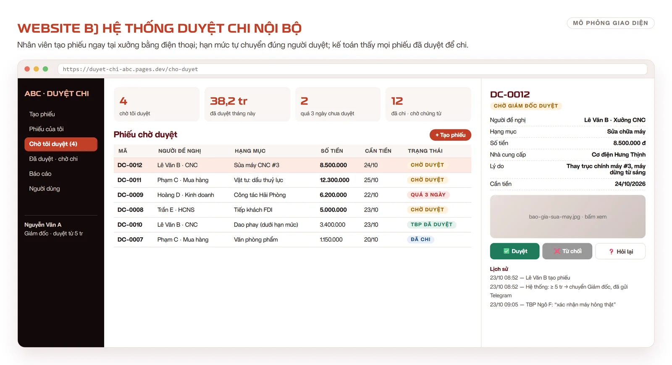
Task: Click the CẦN TIỀN column header
Action: (378, 151)
